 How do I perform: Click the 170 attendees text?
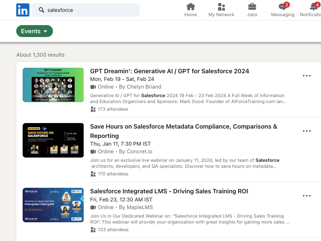click(113, 174)
